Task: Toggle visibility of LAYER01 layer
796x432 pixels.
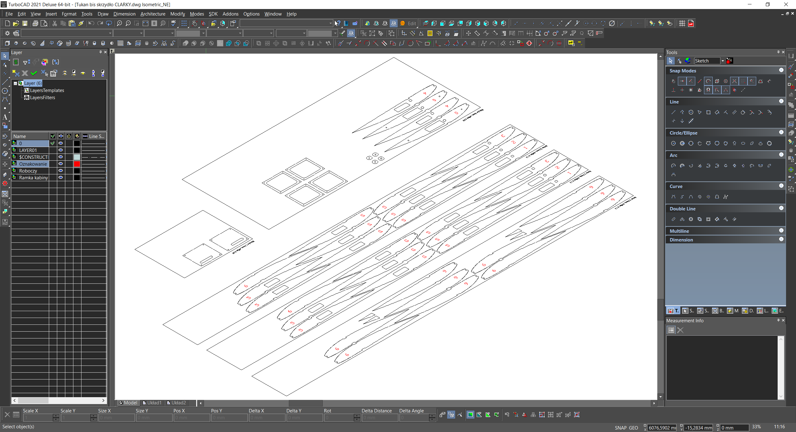Action: pyautogui.click(x=61, y=150)
